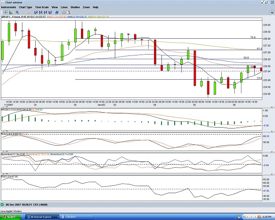Click the green chart study toolbar icon

[x=11, y=12]
